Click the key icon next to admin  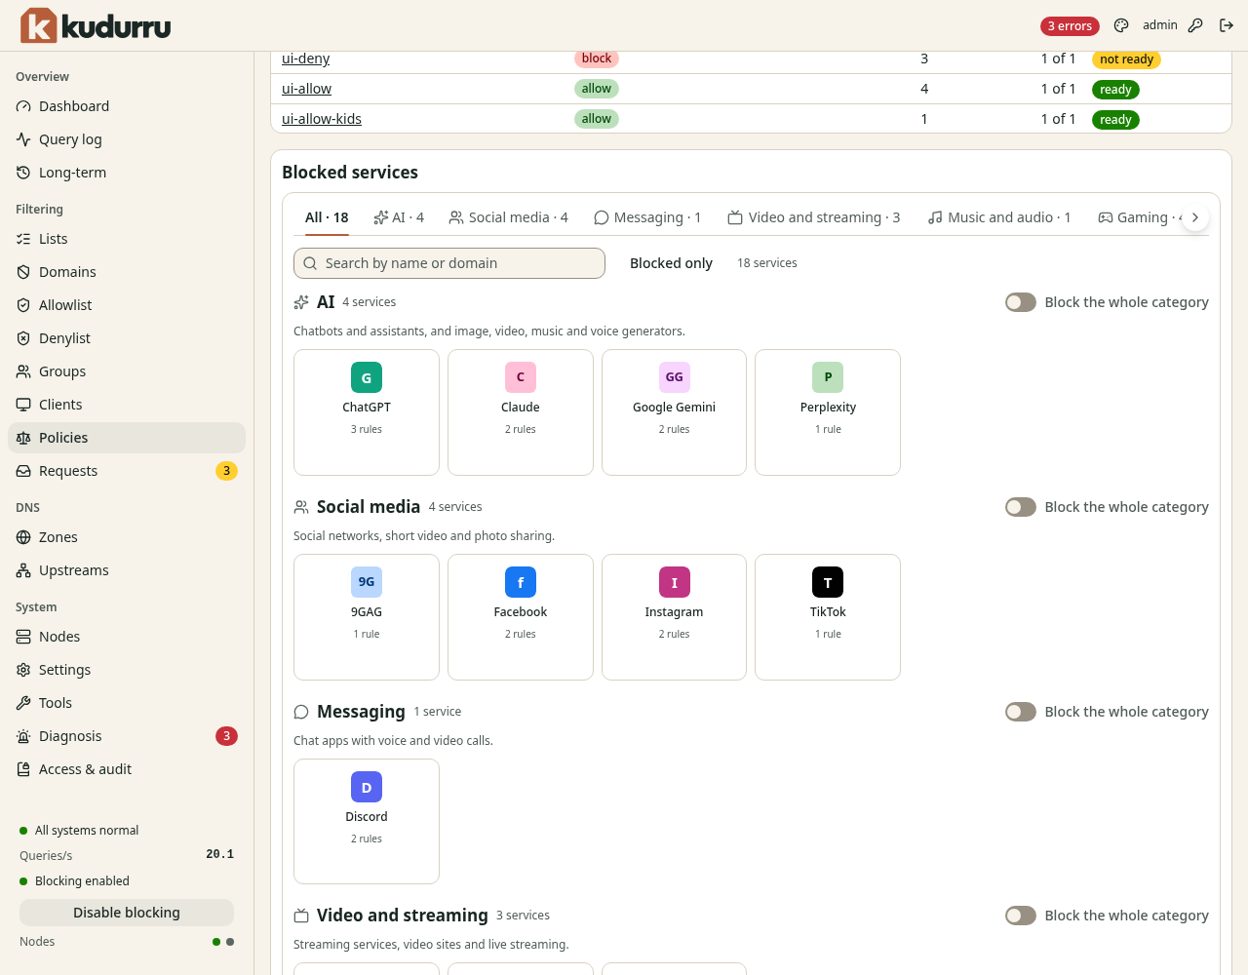coord(1195,25)
